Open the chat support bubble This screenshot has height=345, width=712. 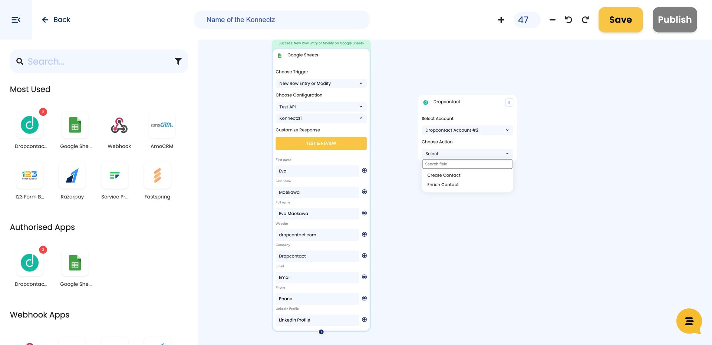pyautogui.click(x=689, y=321)
